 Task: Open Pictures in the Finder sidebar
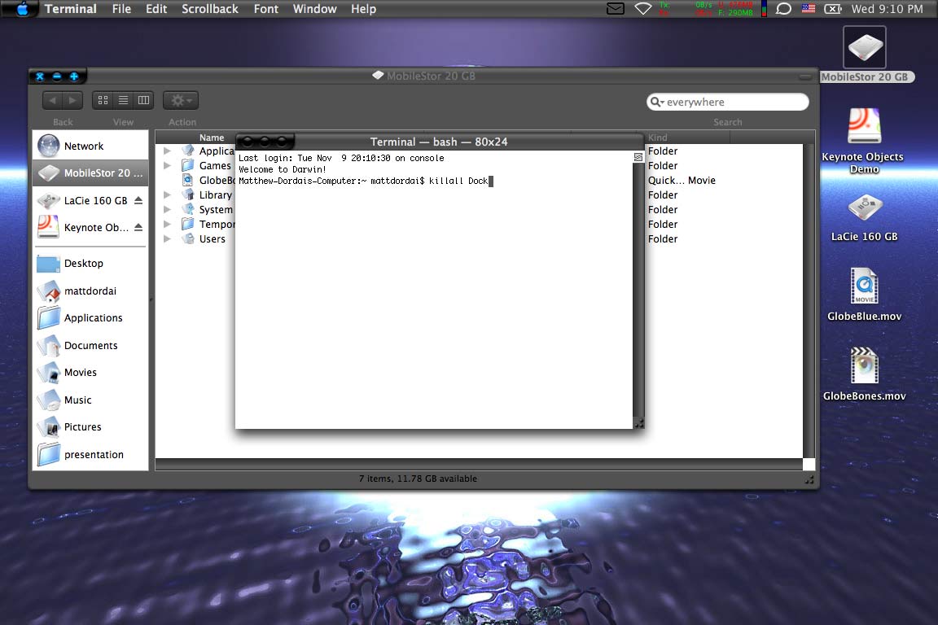click(90, 426)
